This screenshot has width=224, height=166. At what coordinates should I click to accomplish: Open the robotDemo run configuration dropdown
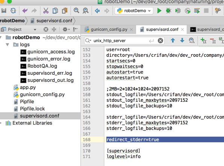(x=134, y=11)
